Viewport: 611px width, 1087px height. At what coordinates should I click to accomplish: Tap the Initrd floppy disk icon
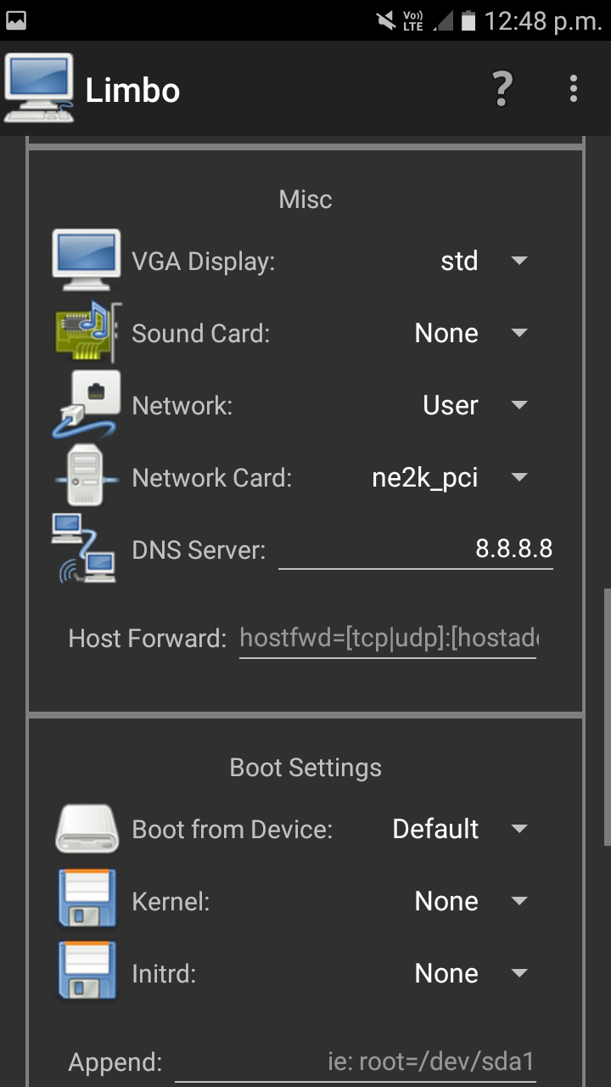[x=87, y=972]
